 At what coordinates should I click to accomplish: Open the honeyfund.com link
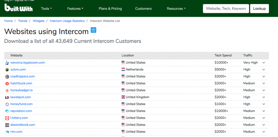click(x=22, y=104)
